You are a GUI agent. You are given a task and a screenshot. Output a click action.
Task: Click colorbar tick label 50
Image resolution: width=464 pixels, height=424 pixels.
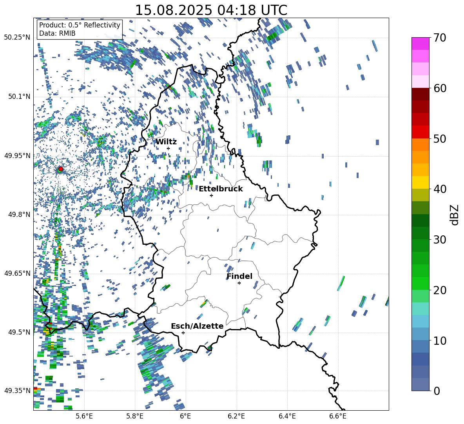point(439,138)
